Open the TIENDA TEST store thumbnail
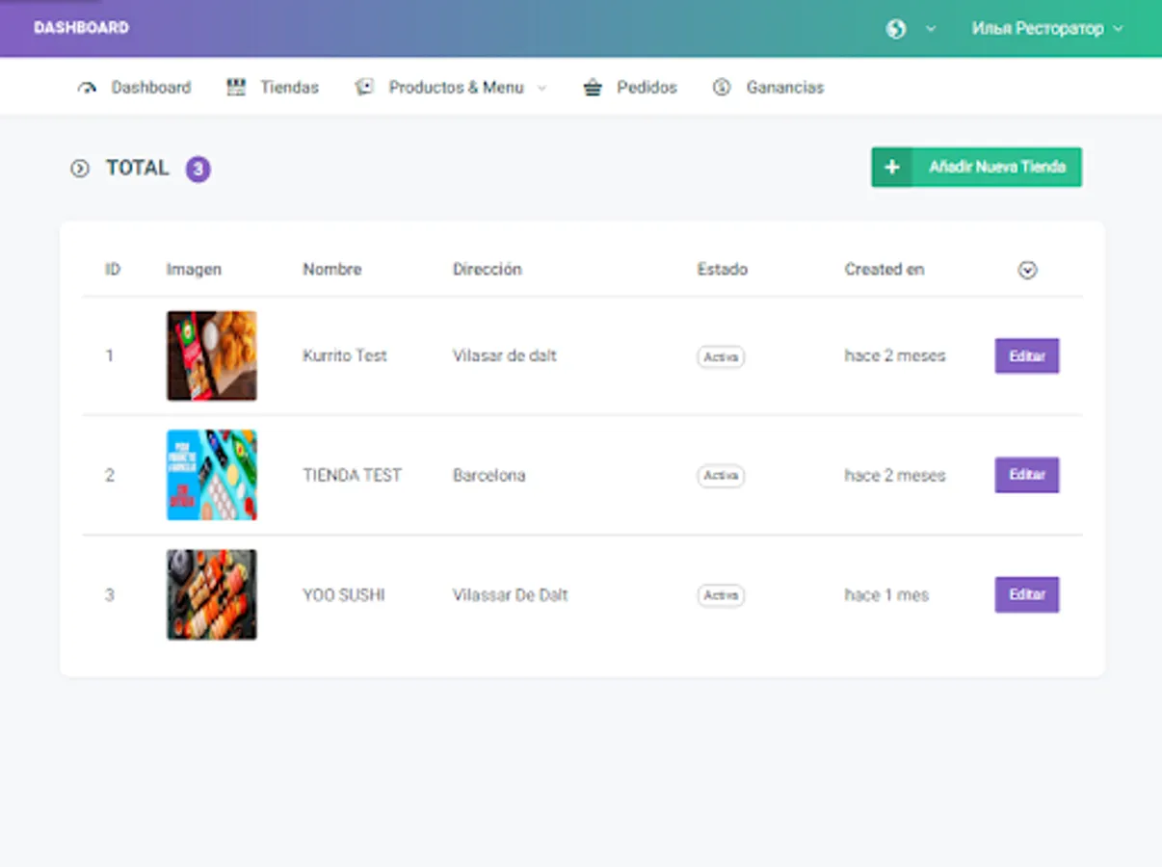This screenshot has height=867, width=1162. tap(212, 475)
